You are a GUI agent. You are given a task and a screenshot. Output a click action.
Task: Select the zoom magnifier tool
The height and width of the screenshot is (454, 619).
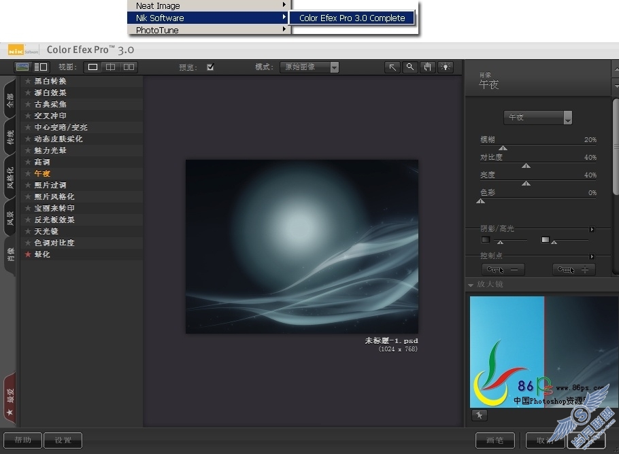coord(410,67)
